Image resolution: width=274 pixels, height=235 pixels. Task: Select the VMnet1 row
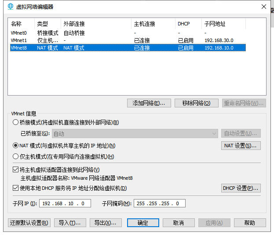coord(128,40)
